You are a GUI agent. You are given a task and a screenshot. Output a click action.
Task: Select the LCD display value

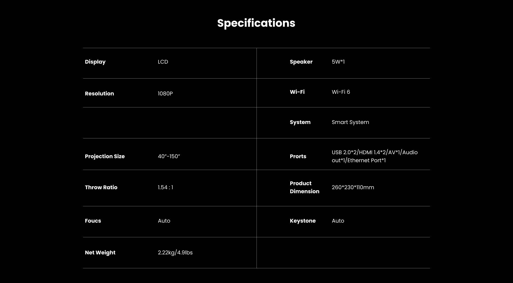pyautogui.click(x=163, y=62)
